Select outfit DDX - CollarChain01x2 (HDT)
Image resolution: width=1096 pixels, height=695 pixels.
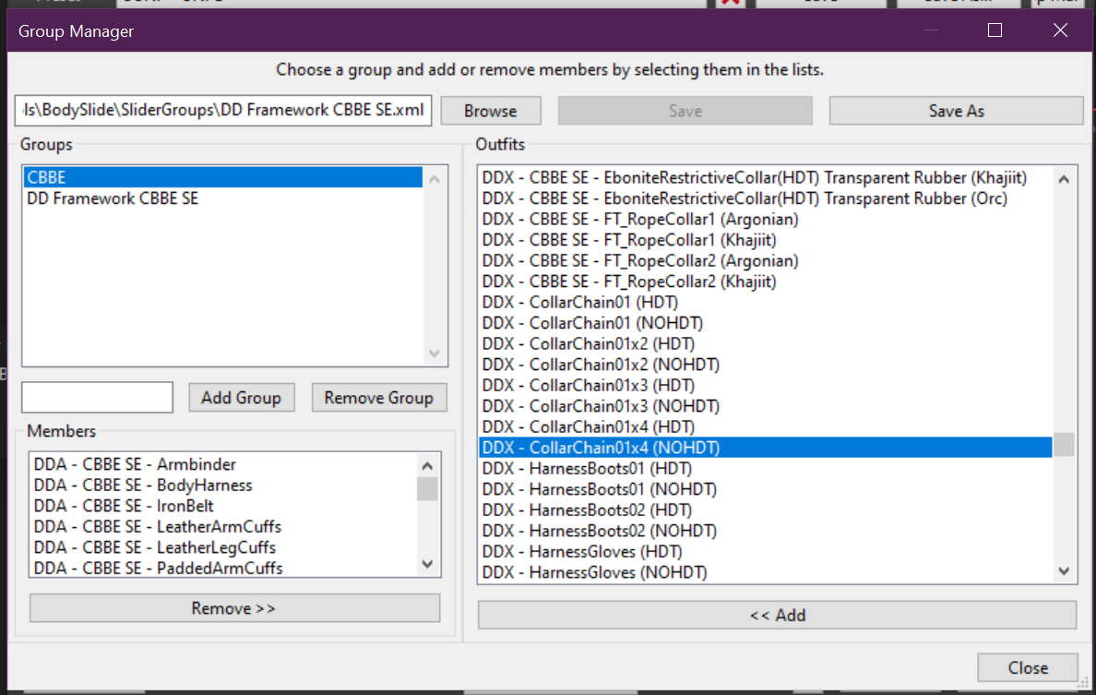coord(766,344)
